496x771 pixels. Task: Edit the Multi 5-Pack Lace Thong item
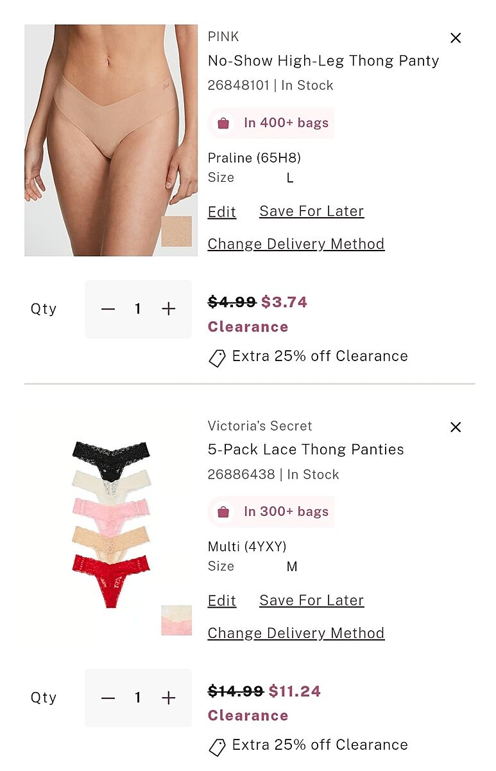[x=222, y=601]
